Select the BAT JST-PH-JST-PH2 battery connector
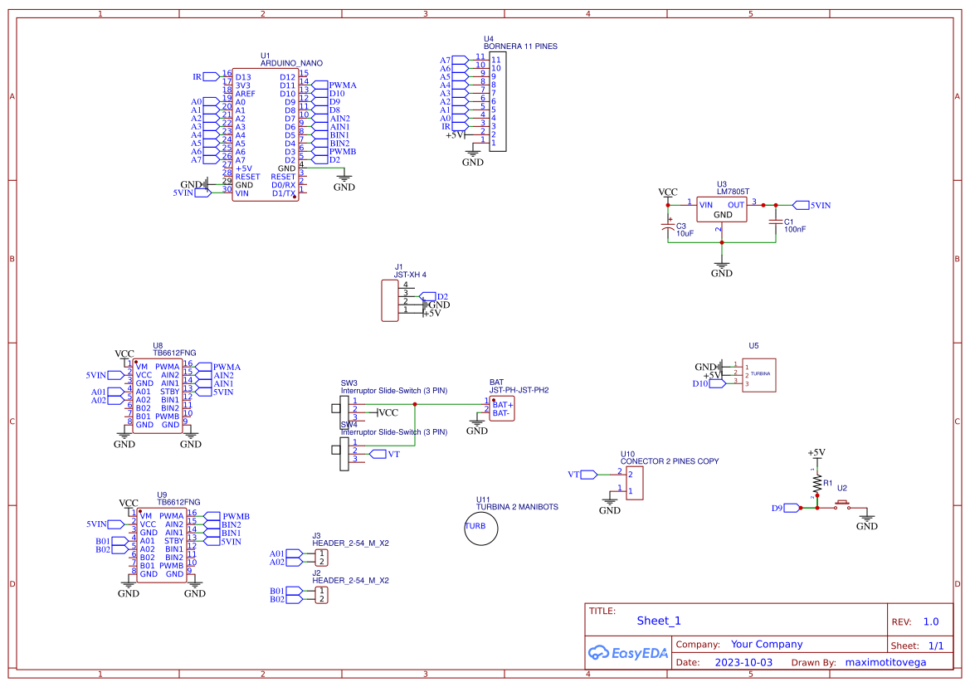970x687 pixels. pyautogui.click(x=500, y=407)
